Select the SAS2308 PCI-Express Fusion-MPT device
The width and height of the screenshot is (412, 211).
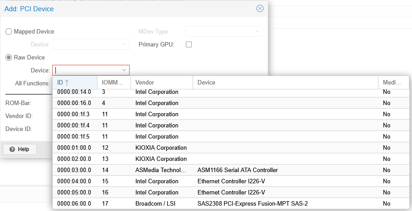point(252,204)
